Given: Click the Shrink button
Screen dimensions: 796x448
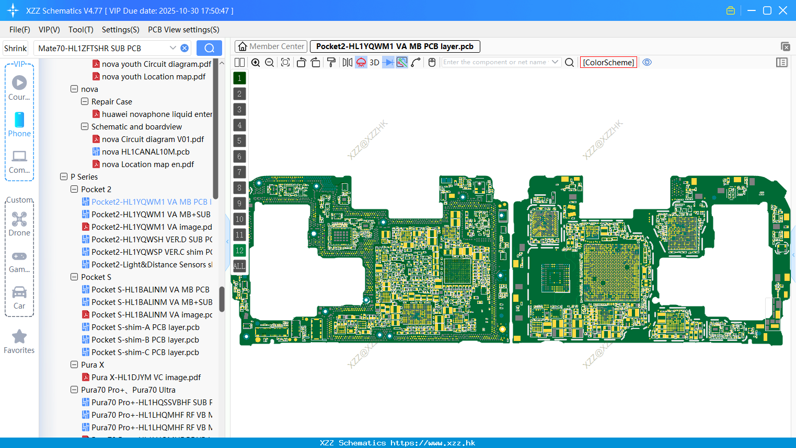Looking at the screenshot, I should [x=16, y=48].
